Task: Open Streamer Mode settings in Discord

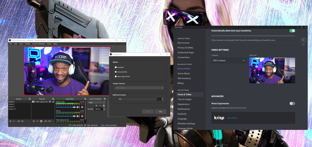Action: click(185, 128)
